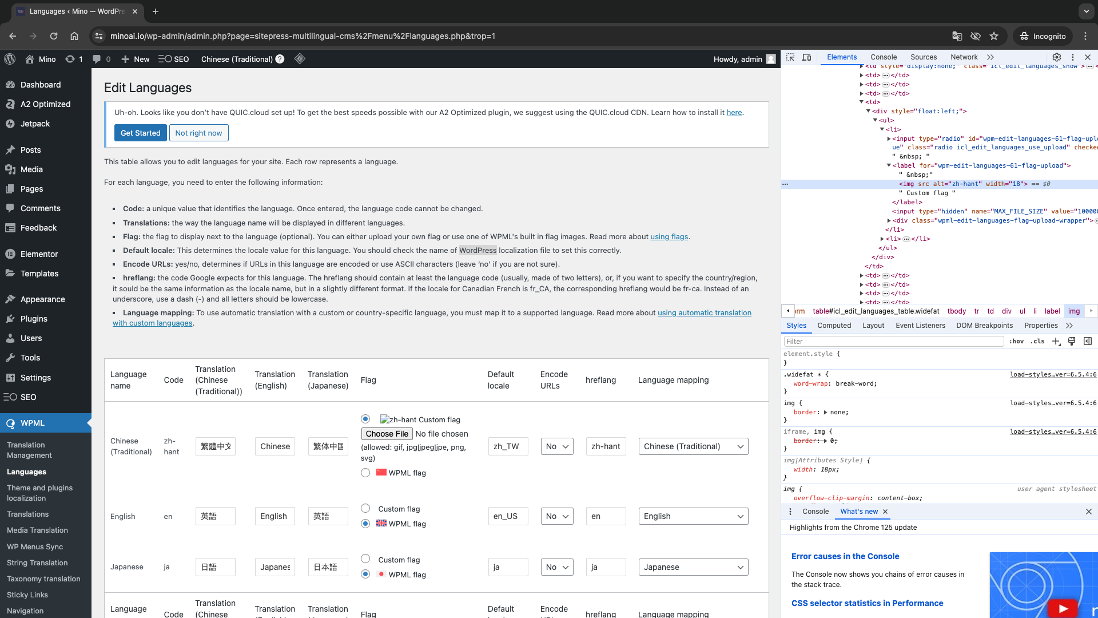Switch to the DevTools Network tab

click(x=964, y=57)
